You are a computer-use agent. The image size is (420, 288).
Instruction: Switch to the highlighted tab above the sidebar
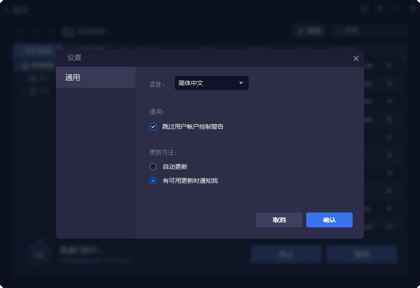click(x=38, y=51)
